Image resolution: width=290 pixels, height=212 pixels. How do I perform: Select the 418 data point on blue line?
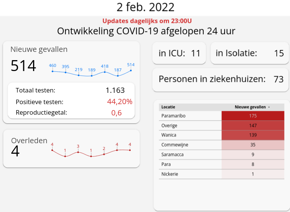[x=105, y=72]
